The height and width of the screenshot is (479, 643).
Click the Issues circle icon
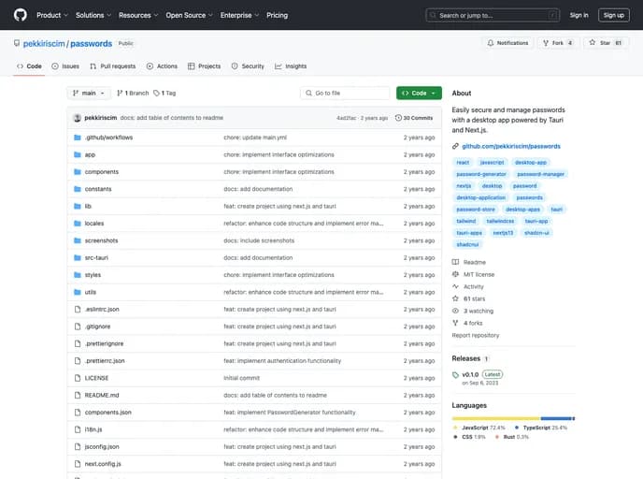(55, 66)
